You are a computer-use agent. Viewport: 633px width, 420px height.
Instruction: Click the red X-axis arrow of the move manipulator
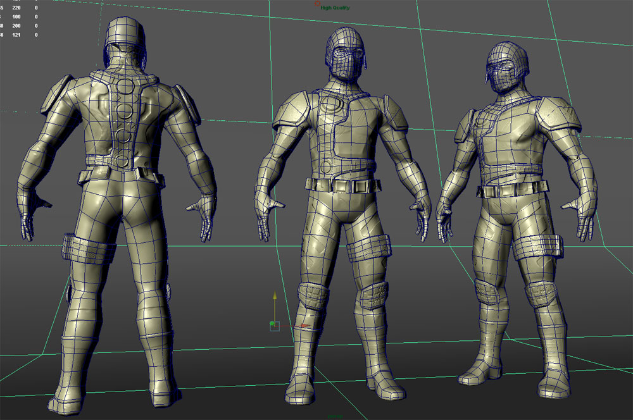tap(305, 326)
